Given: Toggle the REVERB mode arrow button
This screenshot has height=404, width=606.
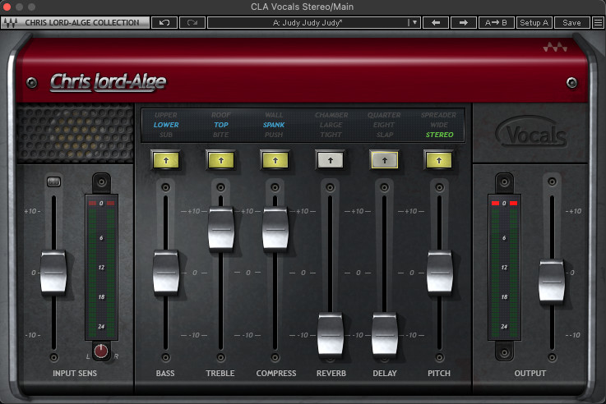Looking at the screenshot, I should click(330, 160).
